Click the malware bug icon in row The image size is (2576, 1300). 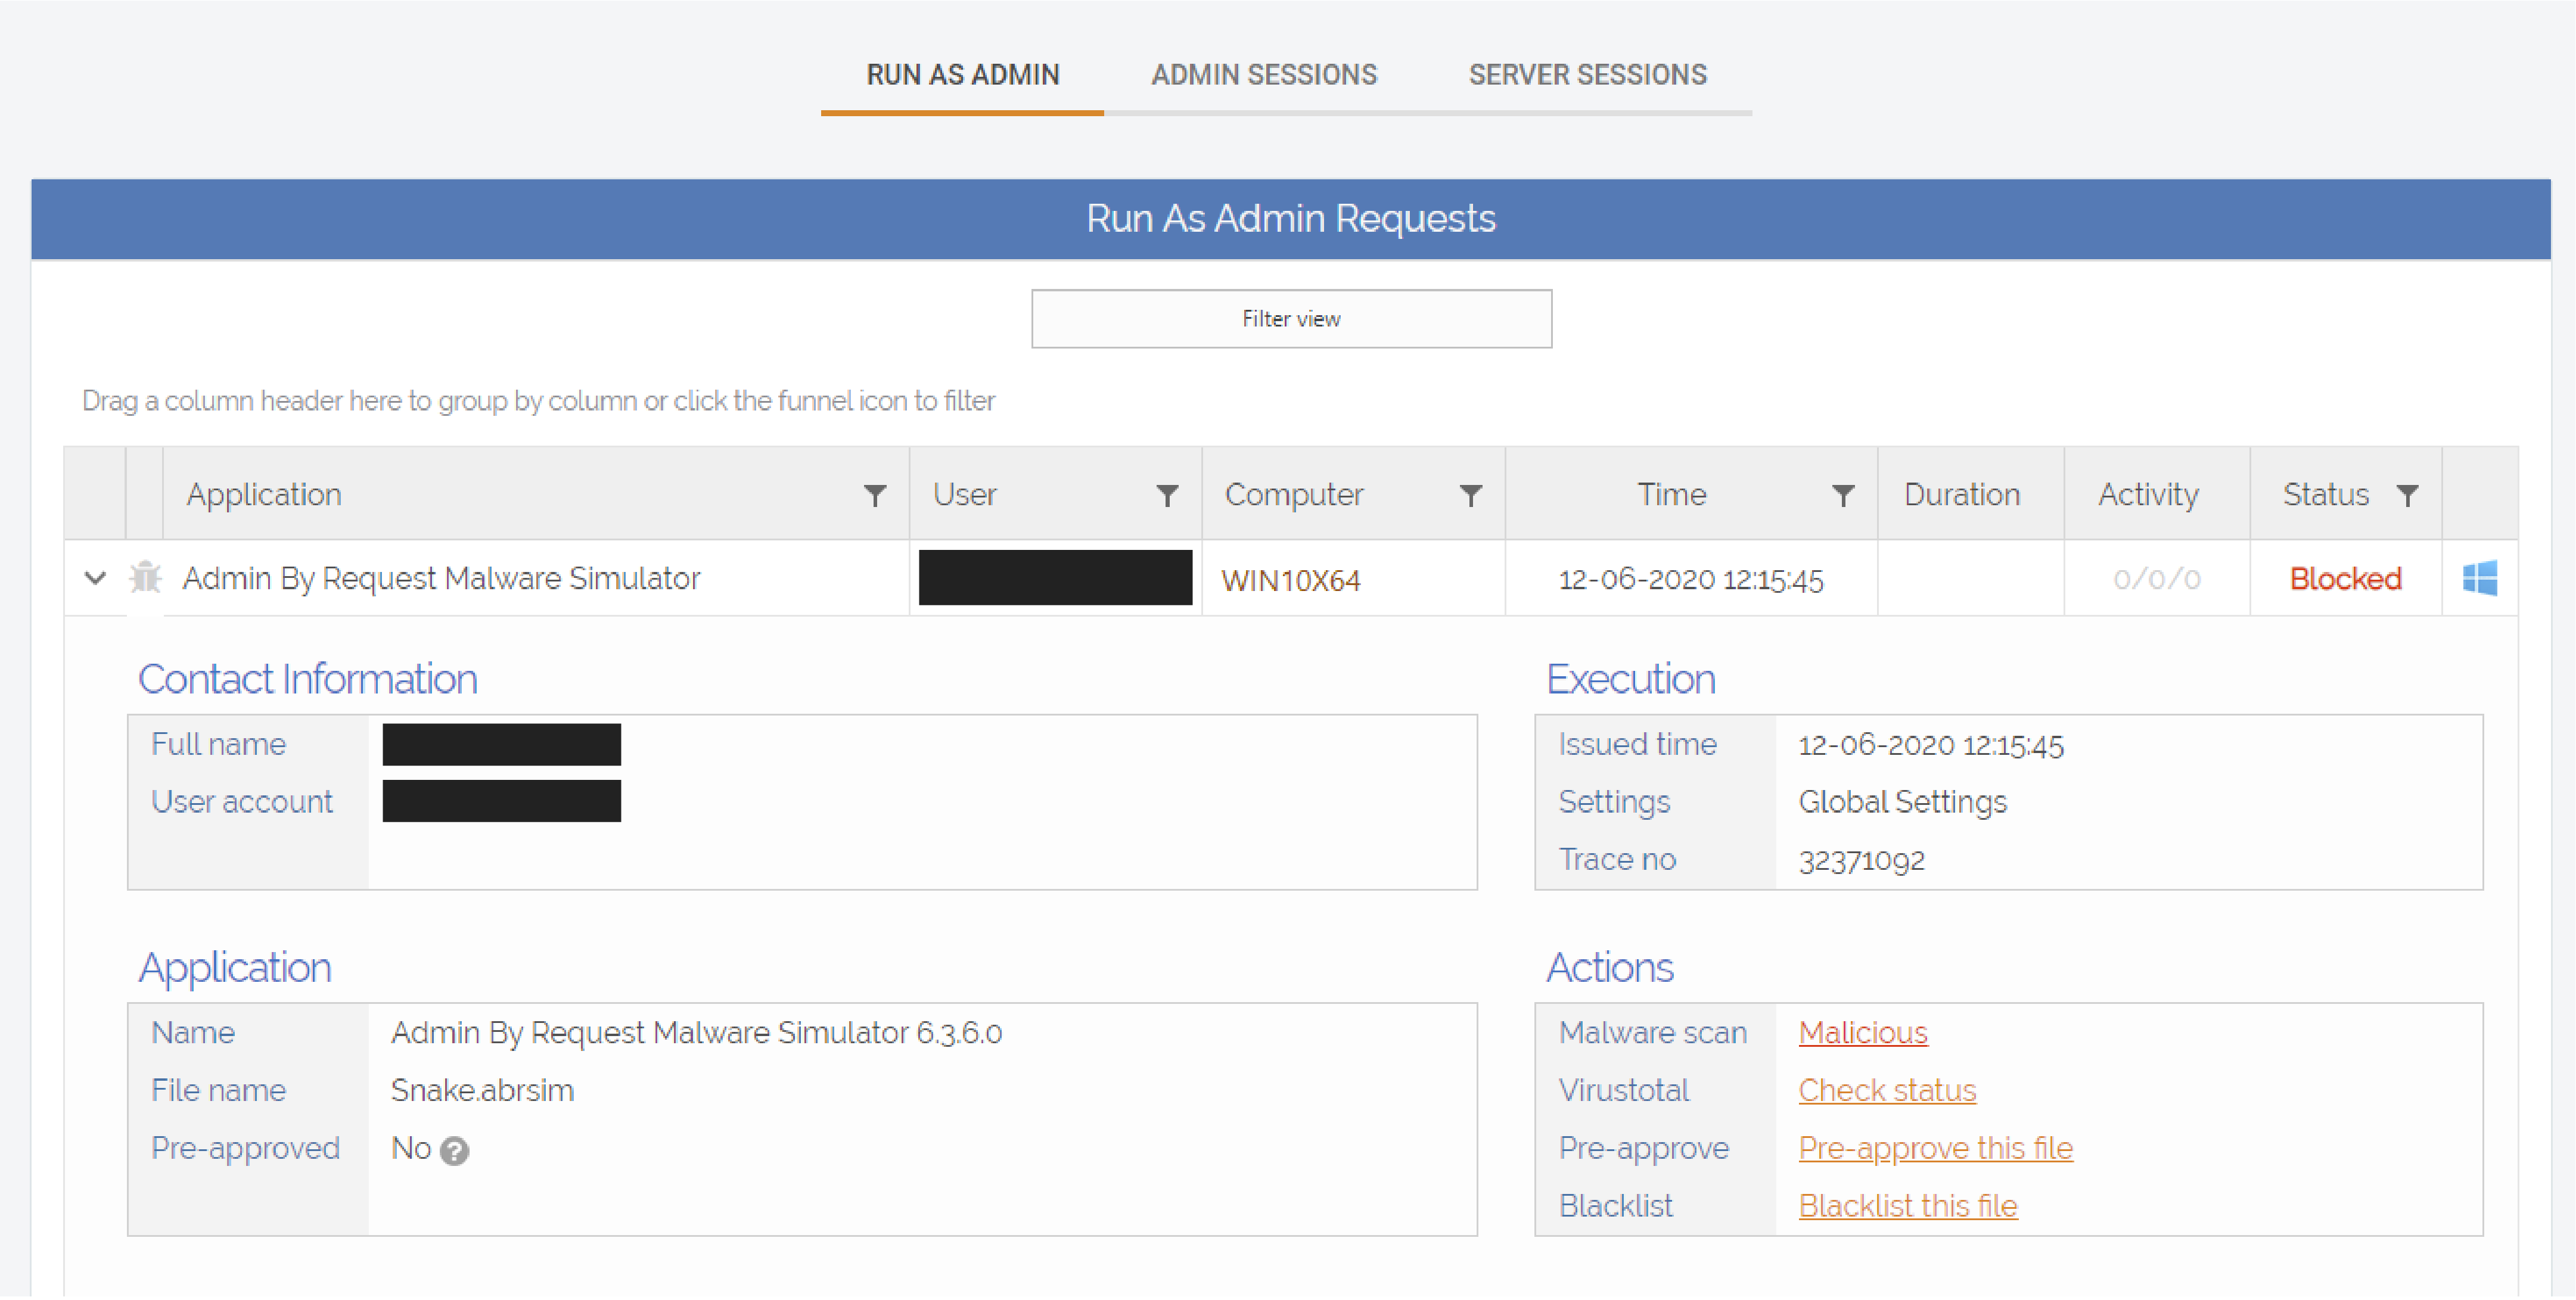coord(145,577)
